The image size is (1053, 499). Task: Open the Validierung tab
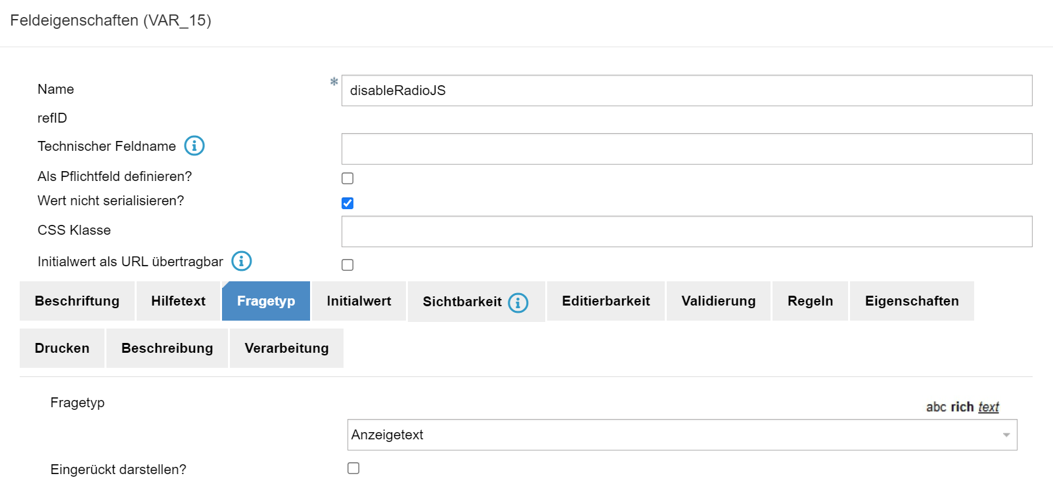(718, 301)
